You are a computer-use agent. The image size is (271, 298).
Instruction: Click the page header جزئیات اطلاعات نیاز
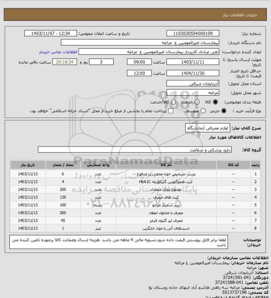240,15
